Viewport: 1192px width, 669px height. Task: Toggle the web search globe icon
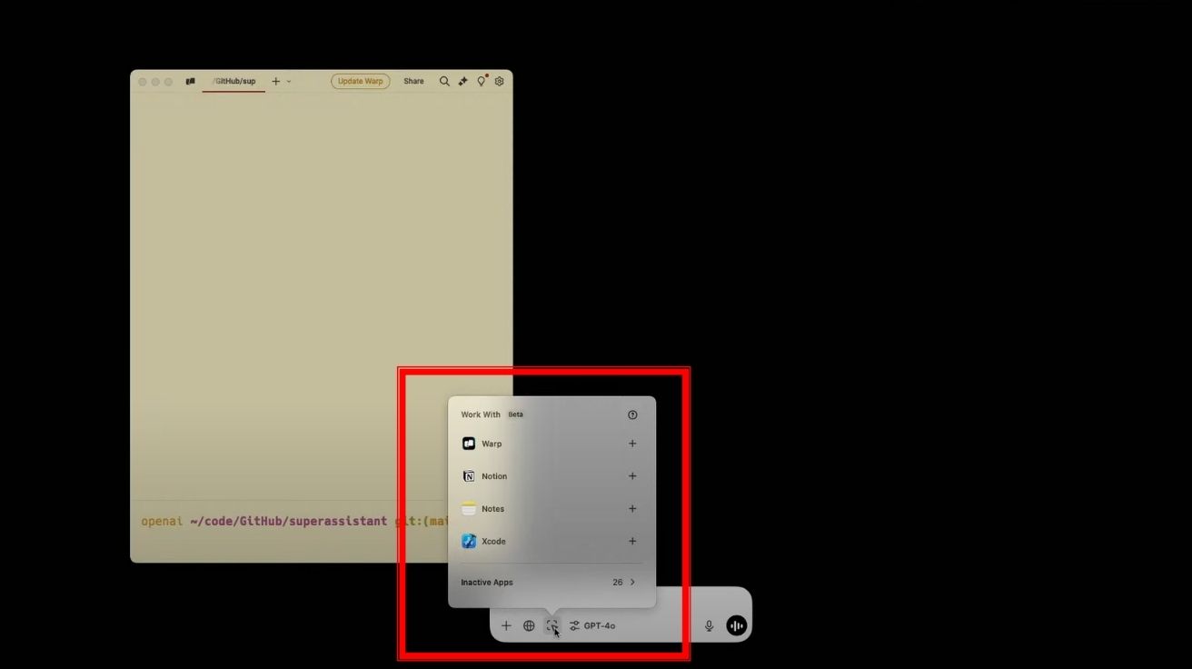pyautogui.click(x=529, y=625)
